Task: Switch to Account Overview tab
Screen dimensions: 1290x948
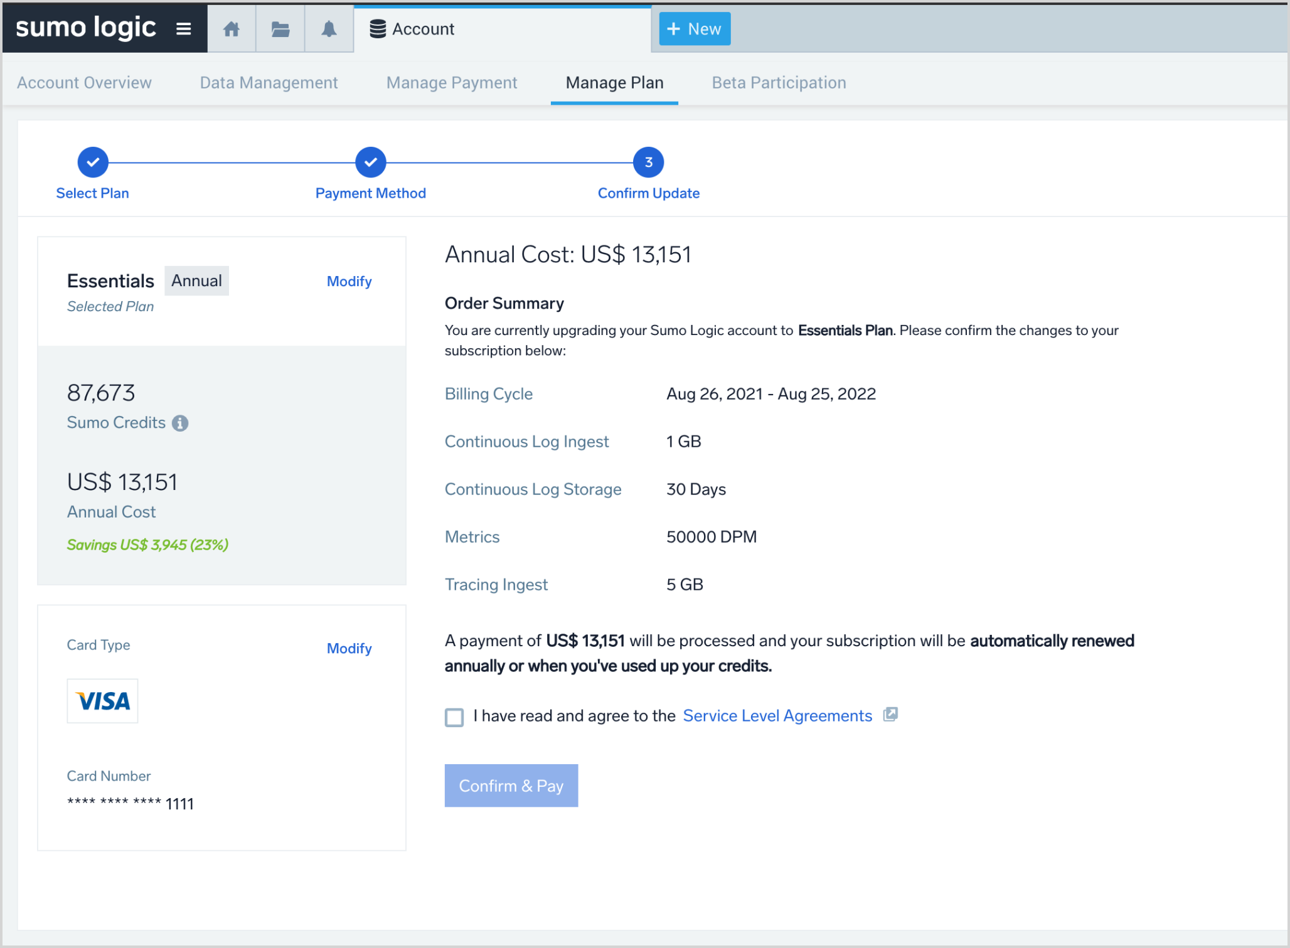Action: [84, 83]
